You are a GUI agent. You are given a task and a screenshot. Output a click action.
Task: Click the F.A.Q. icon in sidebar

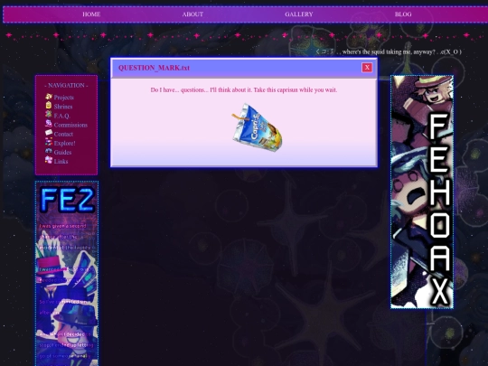(x=49, y=114)
